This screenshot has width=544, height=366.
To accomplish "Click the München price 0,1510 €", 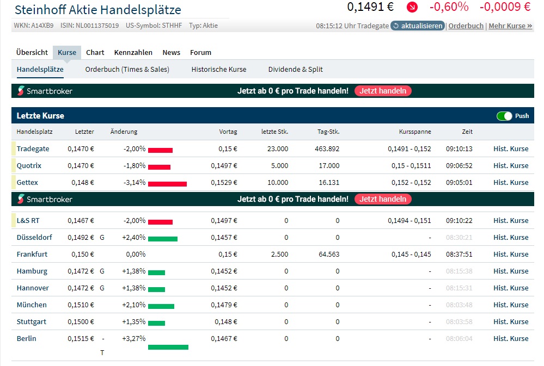I will click(81, 305).
